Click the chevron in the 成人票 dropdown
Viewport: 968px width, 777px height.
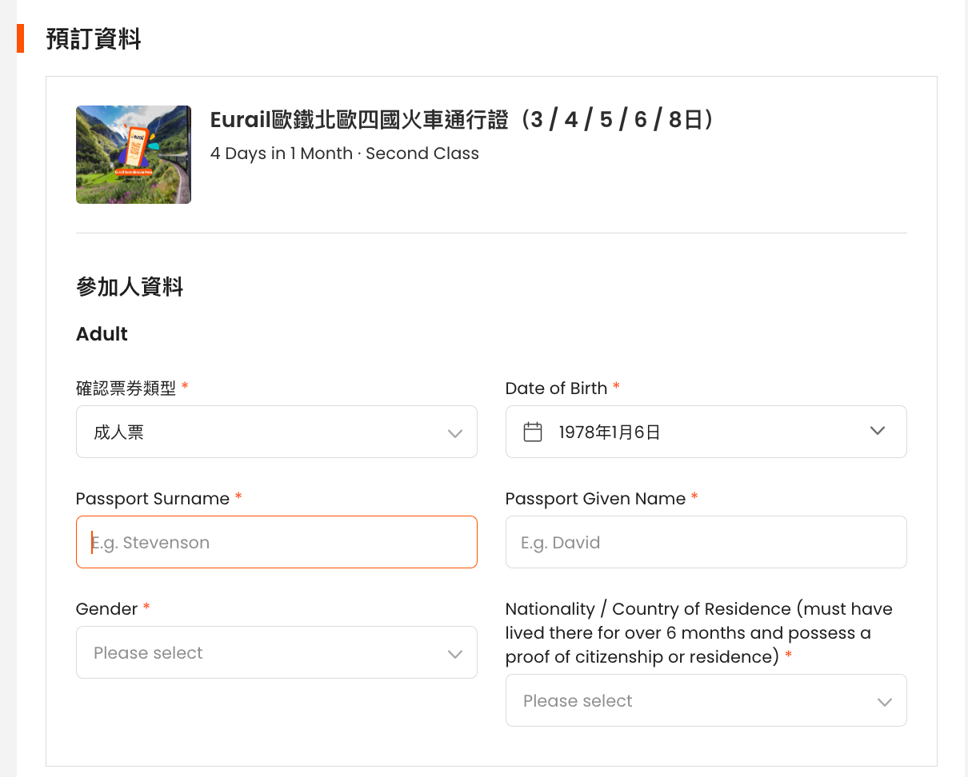[x=455, y=433]
